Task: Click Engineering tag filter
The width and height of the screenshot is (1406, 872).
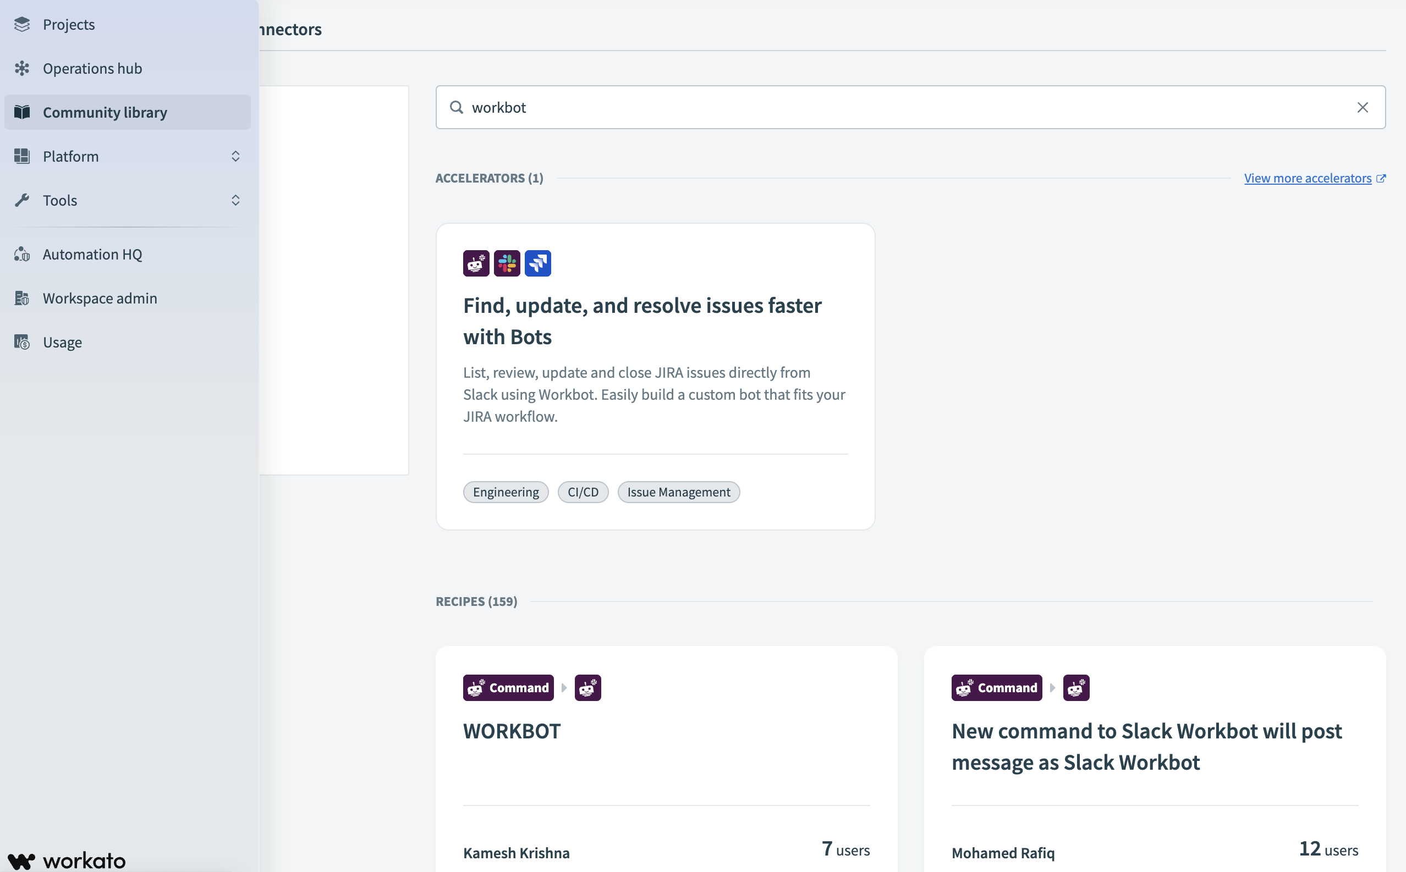Action: (506, 491)
